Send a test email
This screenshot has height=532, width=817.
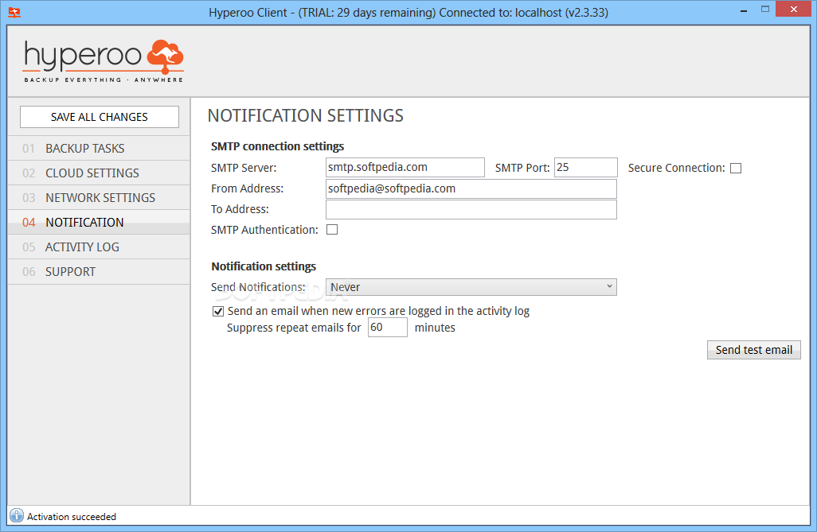click(x=753, y=350)
